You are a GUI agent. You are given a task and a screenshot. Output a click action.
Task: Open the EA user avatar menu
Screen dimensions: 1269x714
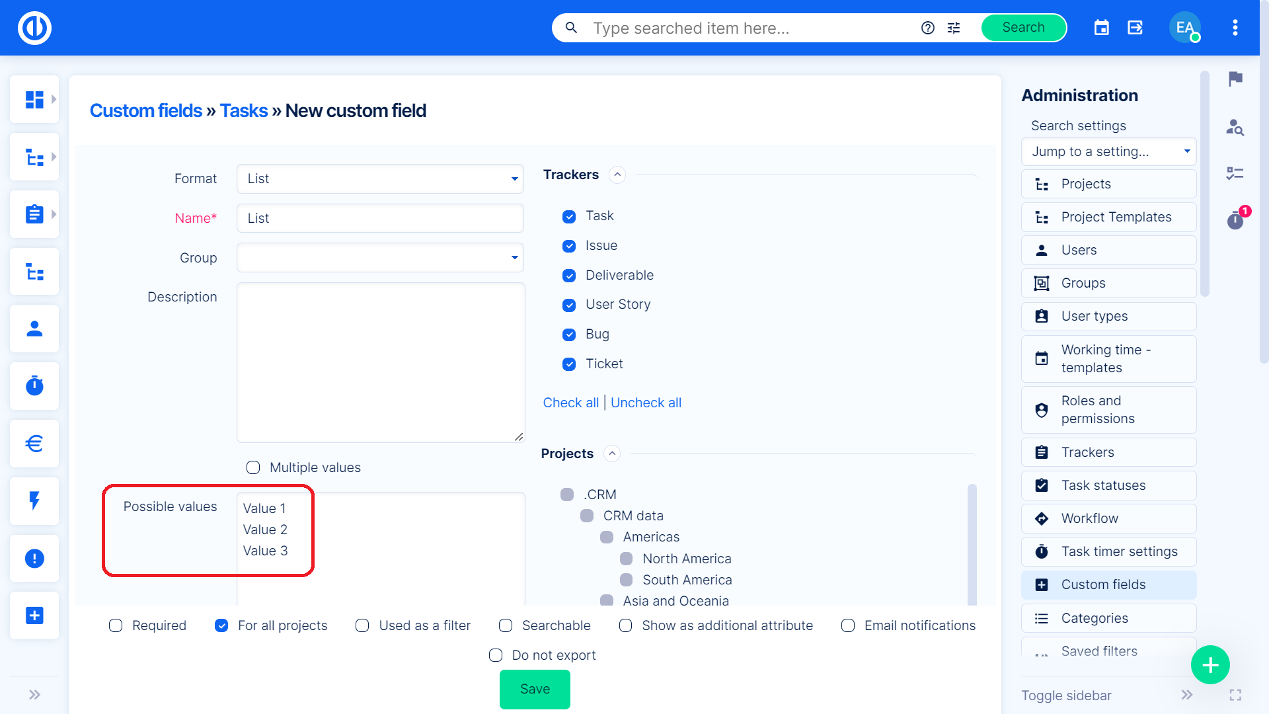1185,28
